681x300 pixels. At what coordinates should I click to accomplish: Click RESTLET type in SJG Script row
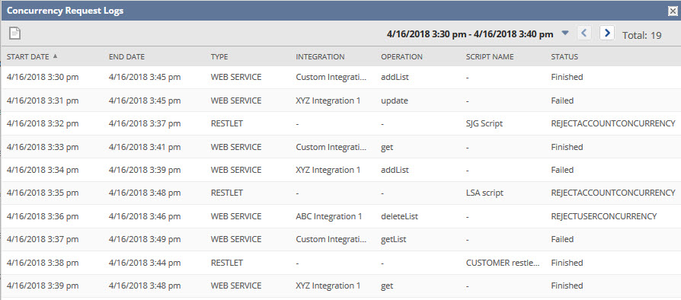click(227, 124)
